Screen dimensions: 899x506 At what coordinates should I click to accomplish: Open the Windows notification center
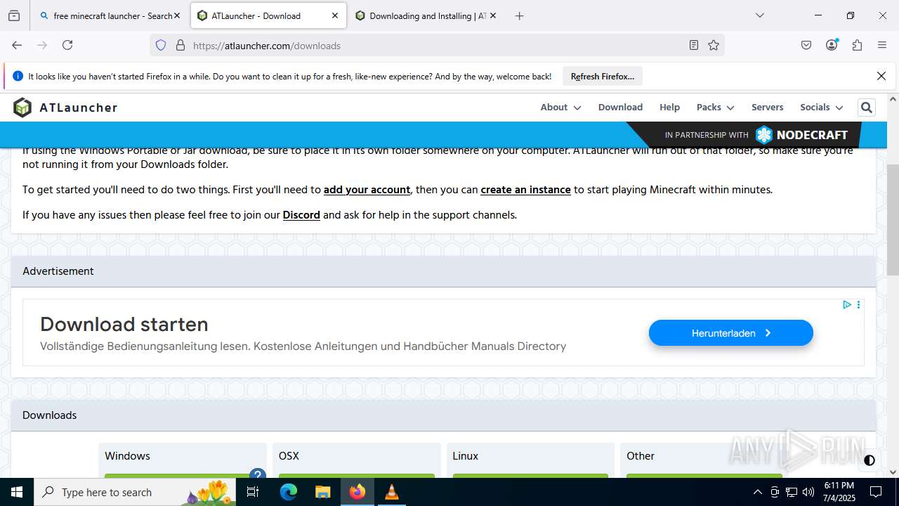(876, 492)
